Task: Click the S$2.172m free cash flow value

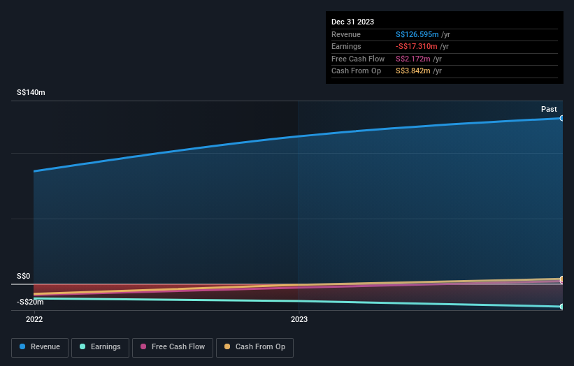Action: pos(413,59)
